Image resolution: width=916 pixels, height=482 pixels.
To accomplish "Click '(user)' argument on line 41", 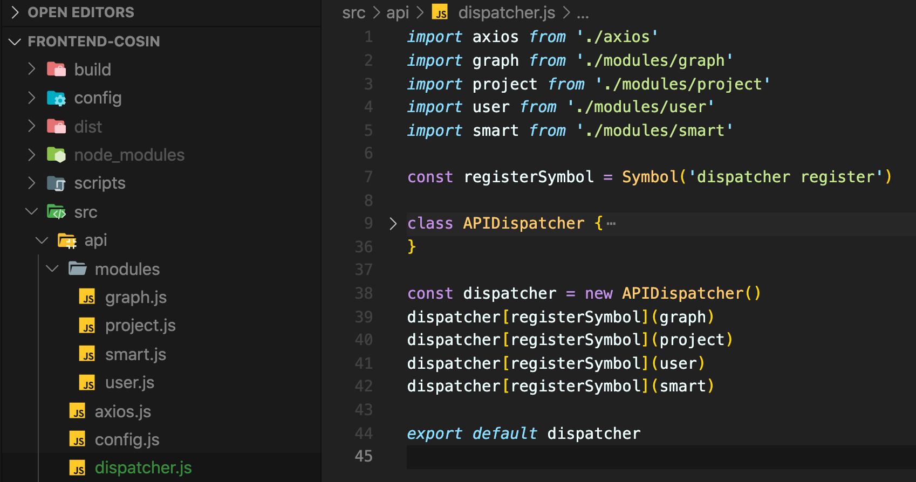I will pos(678,363).
